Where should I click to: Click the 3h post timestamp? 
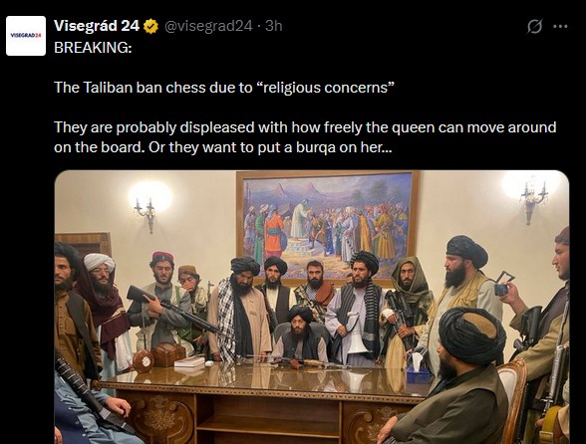[273, 26]
